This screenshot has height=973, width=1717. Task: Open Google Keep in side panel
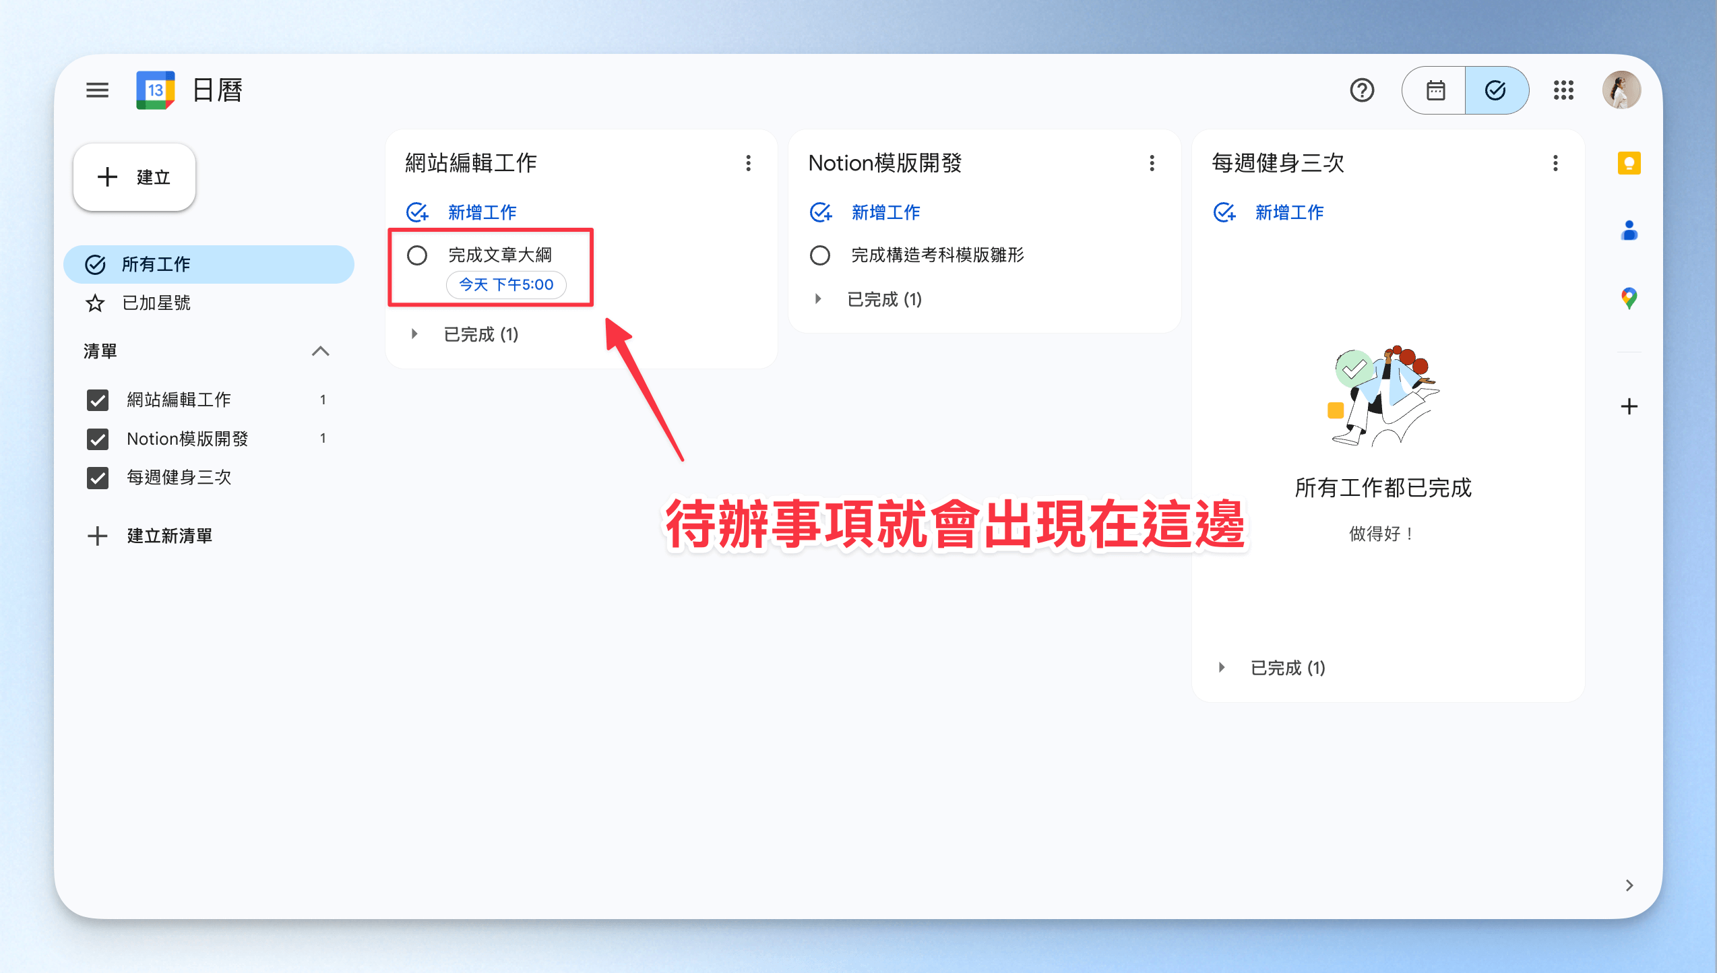(x=1629, y=163)
